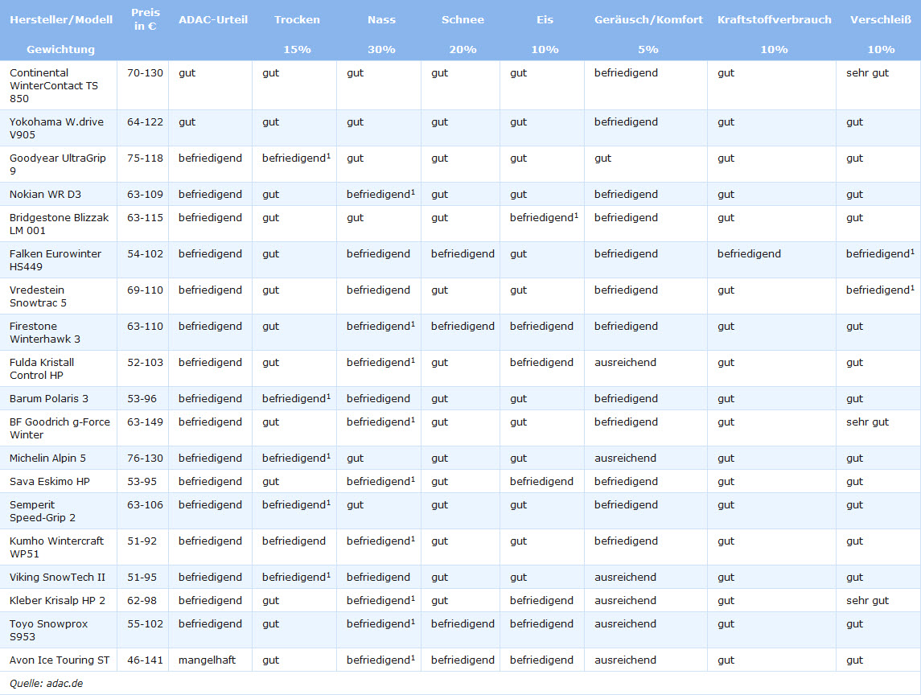Select Vredestein Snowtrac 5 model name
This screenshot has width=921, height=695.
click(x=38, y=296)
